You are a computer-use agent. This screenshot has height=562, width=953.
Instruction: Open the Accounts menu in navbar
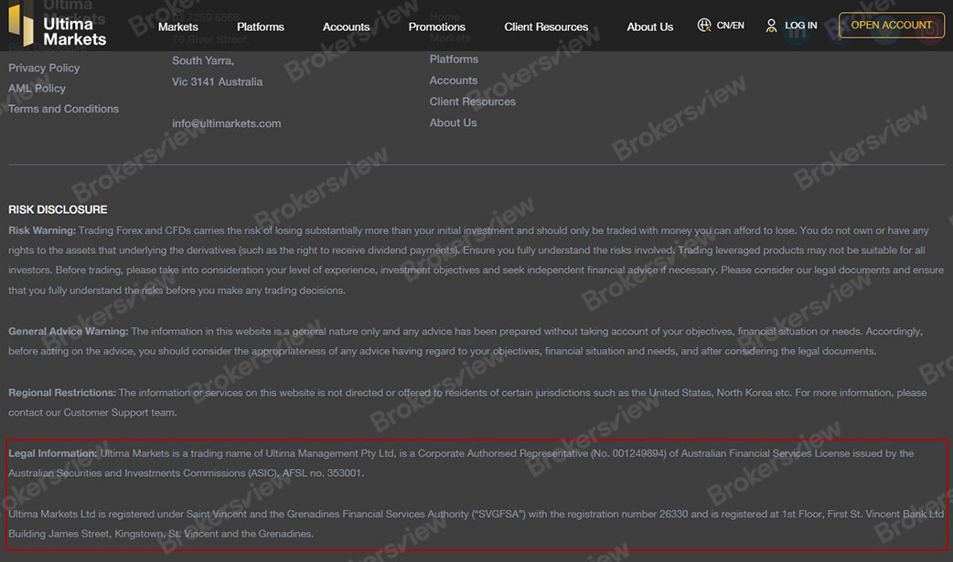[346, 27]
